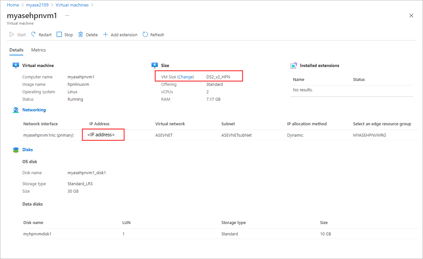Viewport: 423px width, 259px height.
Task: Navigate to Virtual machines breadcrumb
Action: pos(72,5)
